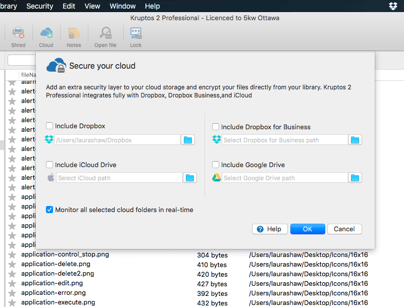The height and width of the screenshot is (307, 404).
Task: Open the Window menu
Action: point(123,6)
